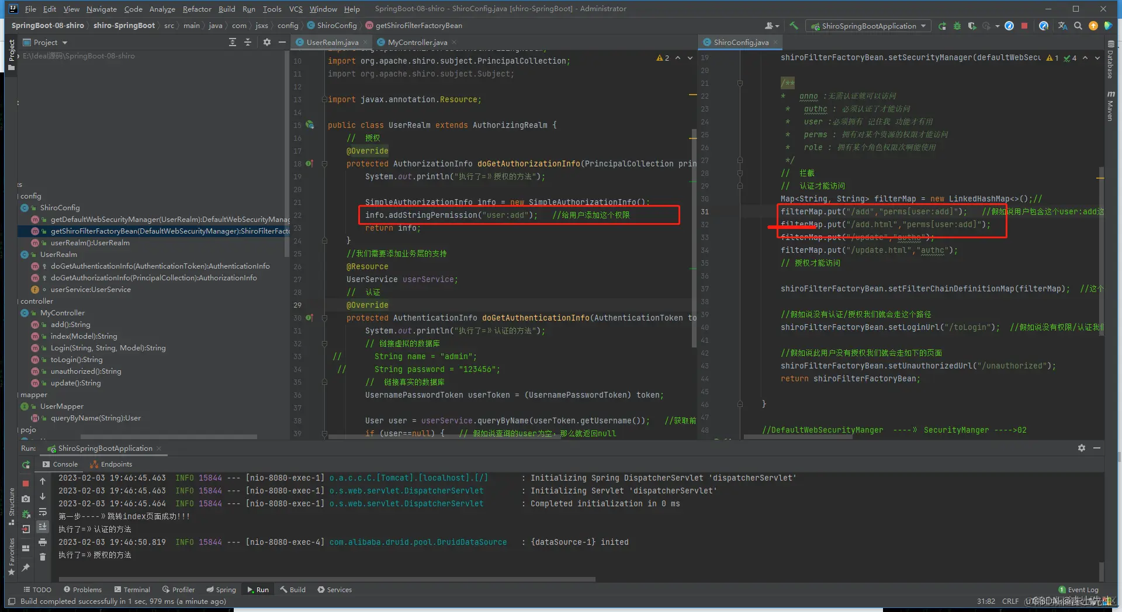Rerun ShiroSpringBootApplication from the top toolbar

942,26
